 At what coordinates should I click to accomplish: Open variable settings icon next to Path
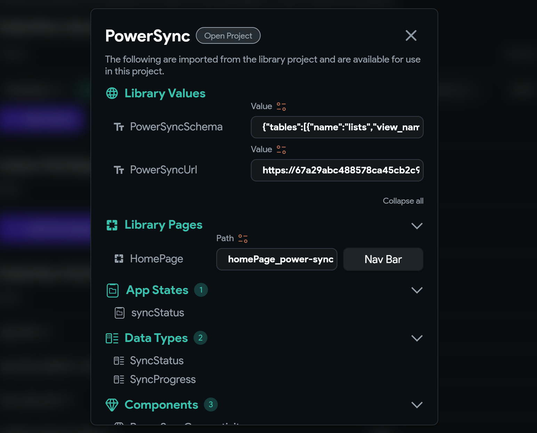(x=243, y=238)
